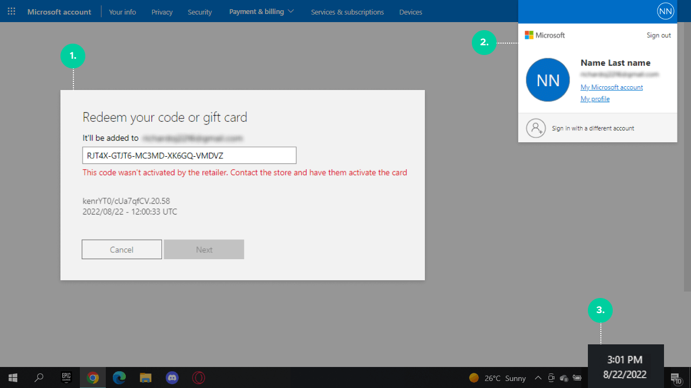Click the battery tray icon
691x388 pixels.
(577, 378)
